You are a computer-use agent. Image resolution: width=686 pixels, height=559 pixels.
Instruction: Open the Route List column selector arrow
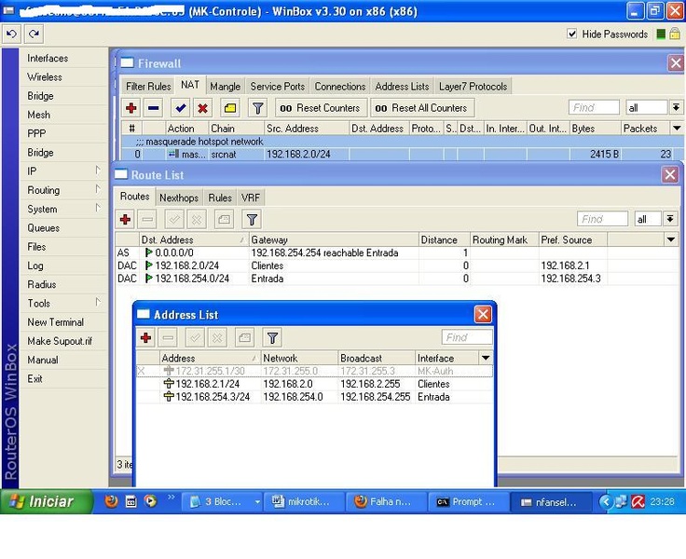point(671,239)
